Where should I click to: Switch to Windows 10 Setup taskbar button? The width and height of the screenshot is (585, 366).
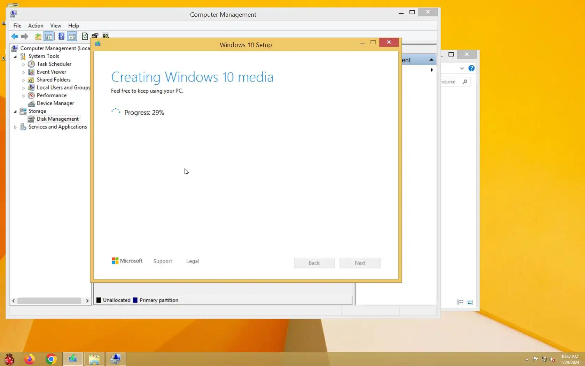point(73,359)
